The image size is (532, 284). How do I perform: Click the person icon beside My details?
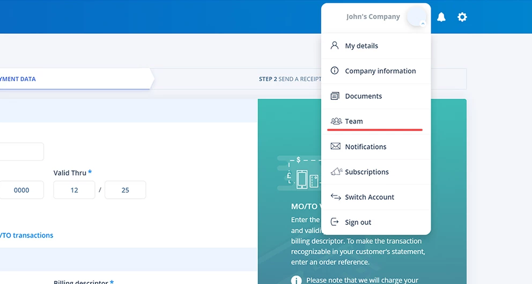coord(335,46)
